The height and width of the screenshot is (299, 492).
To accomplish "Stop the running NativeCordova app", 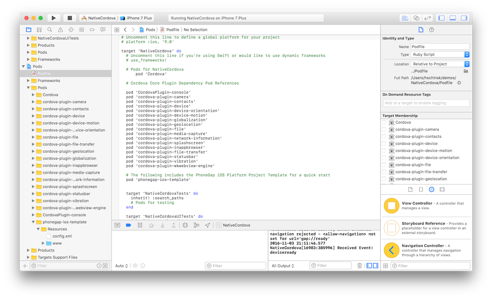I will 70,18.
